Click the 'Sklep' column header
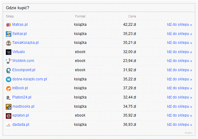 click(10, 16)
